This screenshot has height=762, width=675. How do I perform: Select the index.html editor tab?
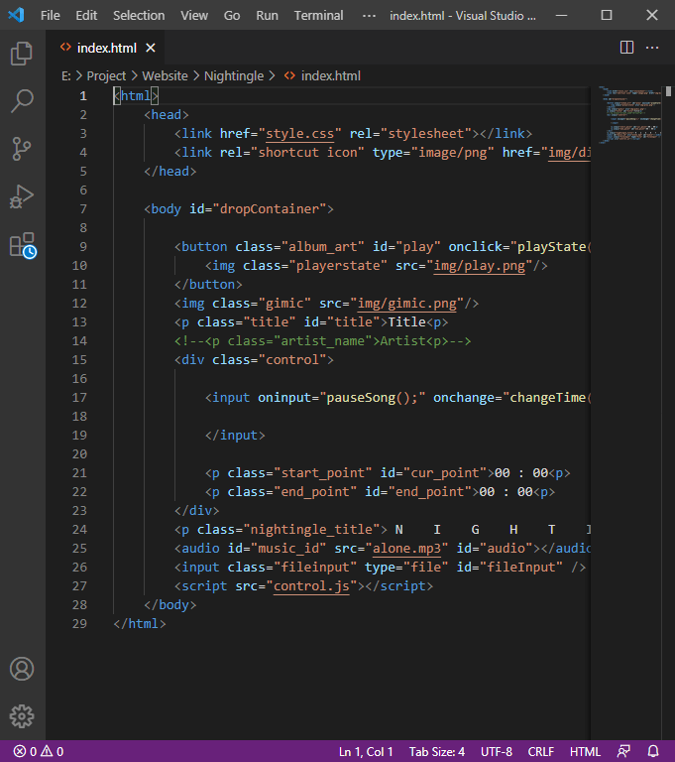point(98,47)
